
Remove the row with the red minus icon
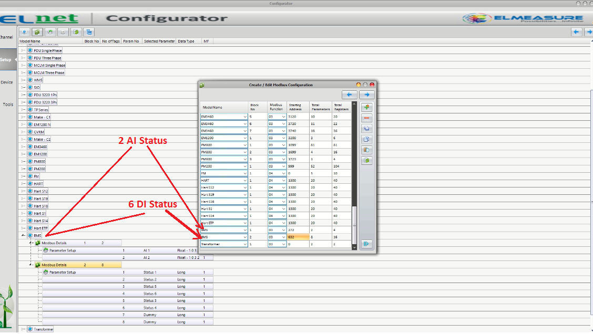366,118
